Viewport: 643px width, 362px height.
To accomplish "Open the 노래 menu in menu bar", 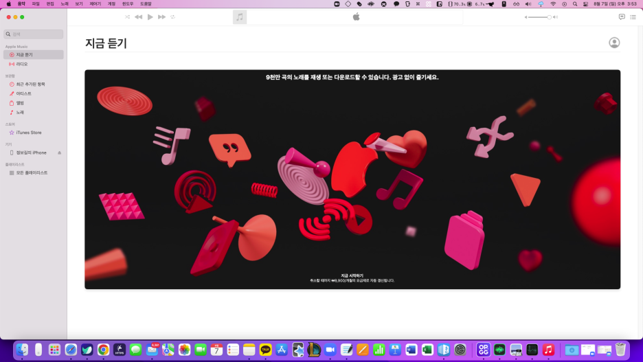I will [x=65, y=3].
